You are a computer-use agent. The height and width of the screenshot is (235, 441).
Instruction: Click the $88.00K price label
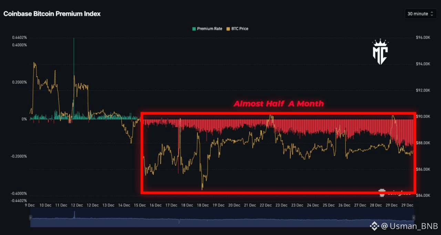(x=423, y=143)
